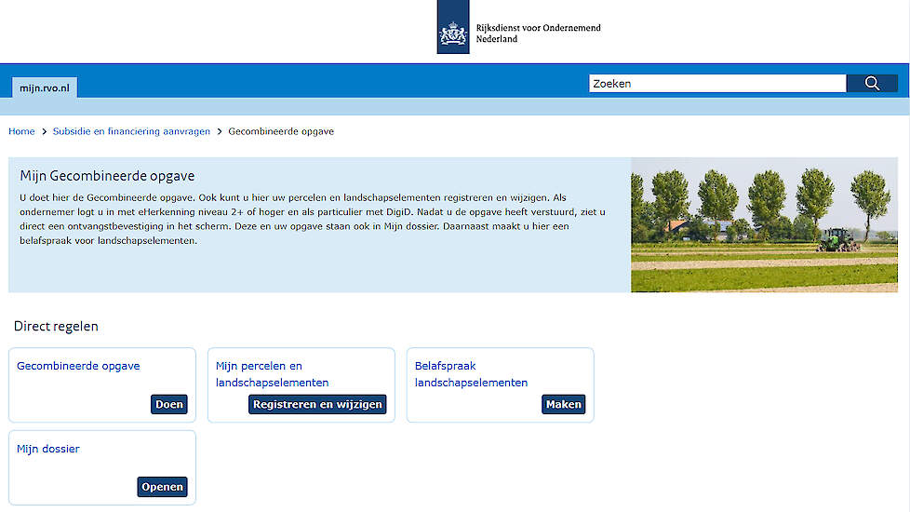Screen dimensions: 910x512
Task: Click the Direct regelen heading
Action: click(x=57, y=326)
